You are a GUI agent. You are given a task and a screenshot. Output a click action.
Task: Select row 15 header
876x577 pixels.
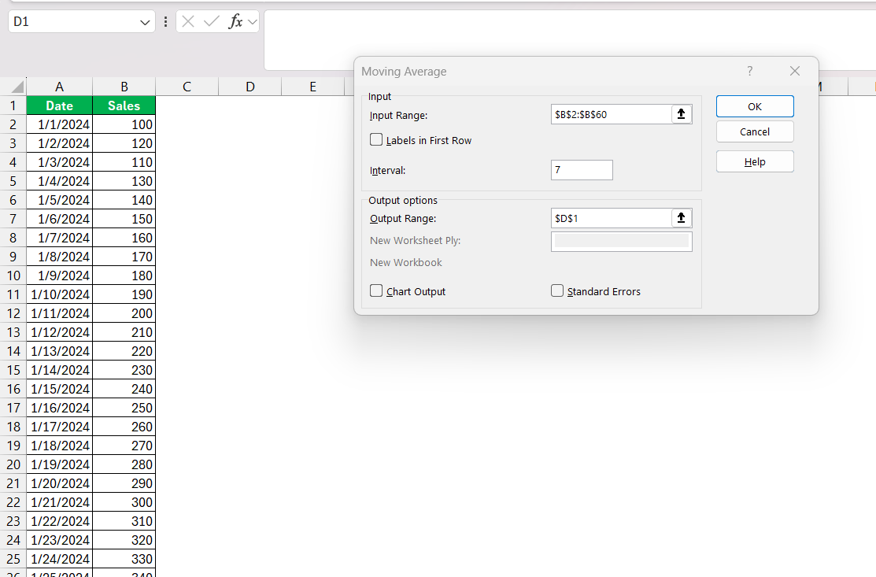point(13,370)
